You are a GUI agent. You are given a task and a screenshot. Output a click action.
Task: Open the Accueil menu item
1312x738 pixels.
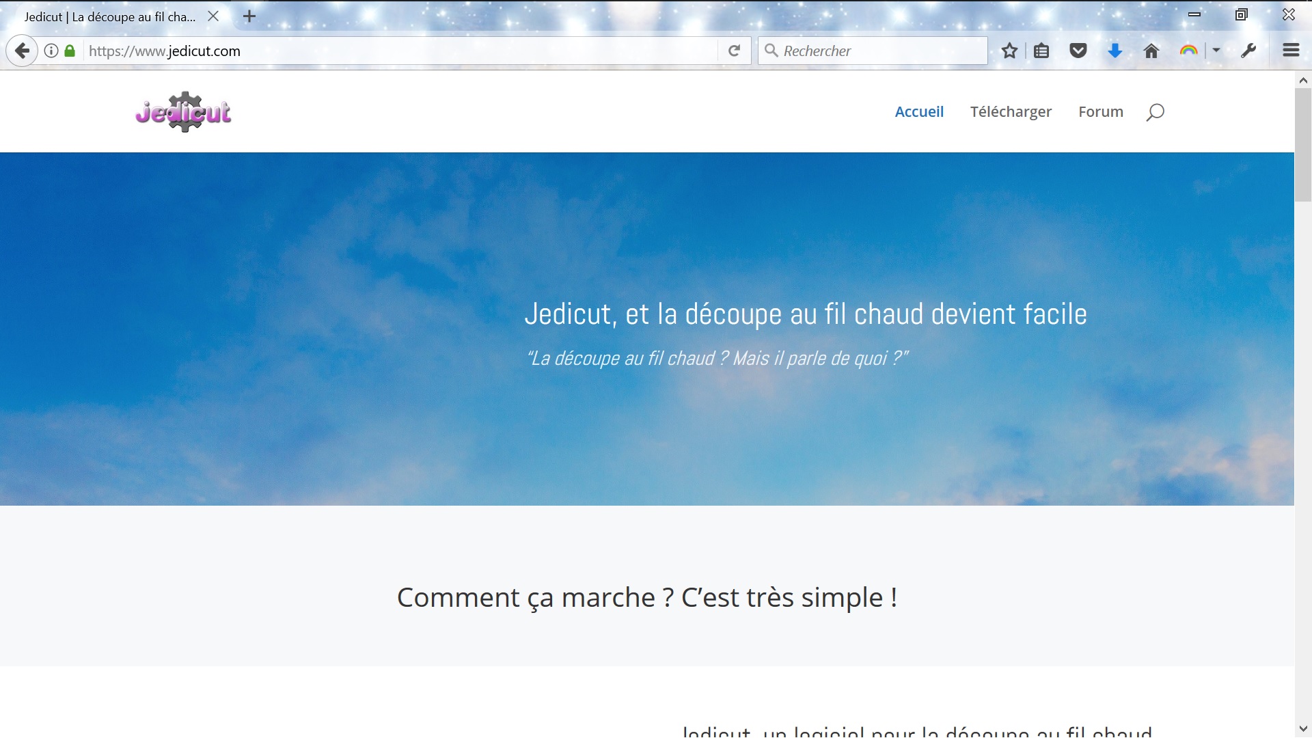coord(919,111)
